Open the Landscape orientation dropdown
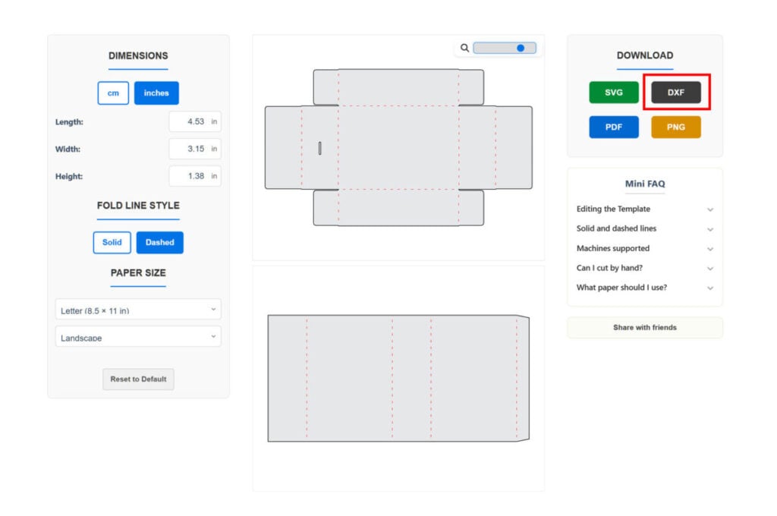The width and height of the screenshot is (777, 516). point(138,337)
